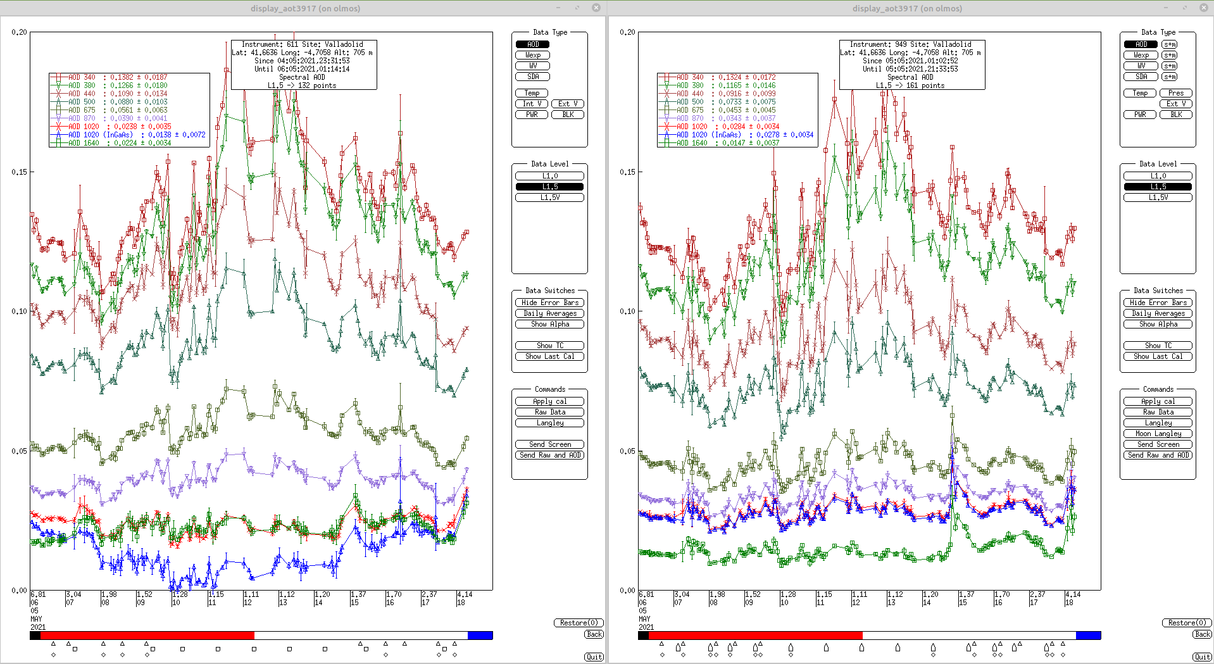Toggle the (s+m) option beside WV
The image size is (1214, 664).
point(1170,66)
